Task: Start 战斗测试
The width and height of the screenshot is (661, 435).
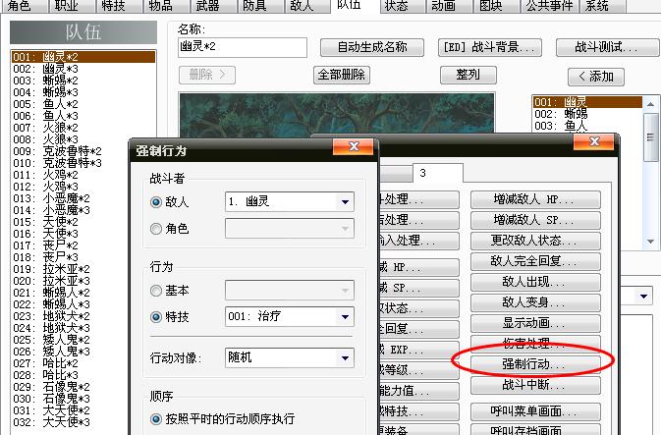Action: pyautogui.click(x=607, y=47)
